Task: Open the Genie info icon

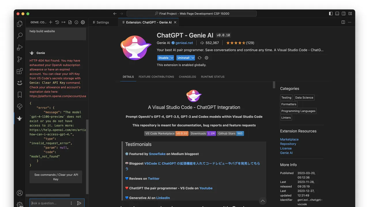Action: pos(76,22)
